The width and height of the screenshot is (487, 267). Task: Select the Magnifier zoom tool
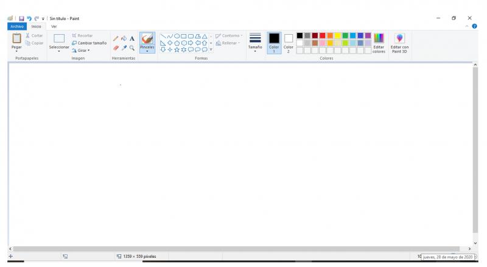[131, 48]
